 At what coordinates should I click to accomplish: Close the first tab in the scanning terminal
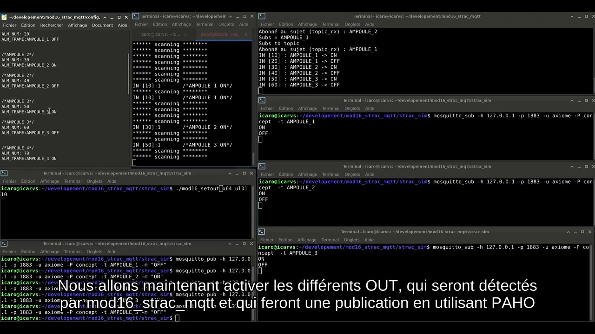point(186,34)
